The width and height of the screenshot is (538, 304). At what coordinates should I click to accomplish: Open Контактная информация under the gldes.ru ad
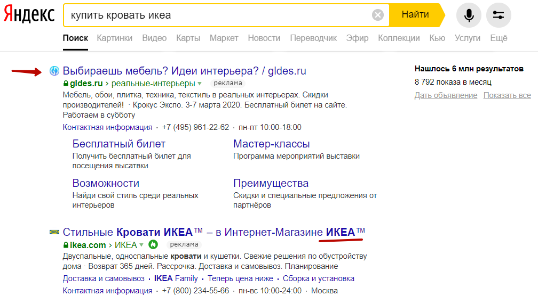107,127
